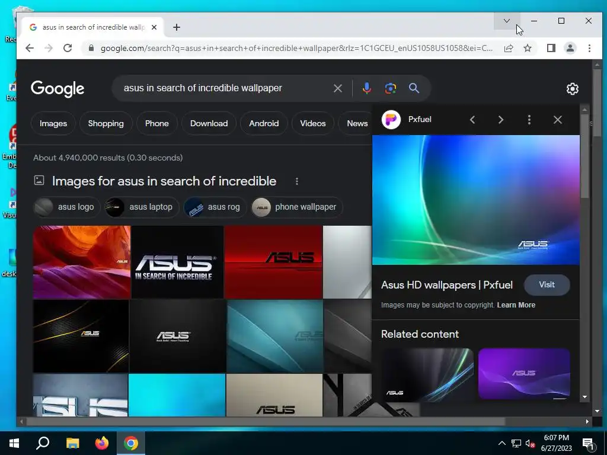This screenshot has width=607, height=455.
Task: Launch Firefox from the taskbar
Action: 102,443
